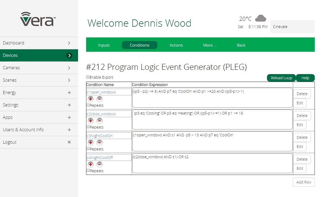The height and width of the screenshot is (197, 328).
Task: Click the c1open_windows expression text box
Action: (212, 98)
